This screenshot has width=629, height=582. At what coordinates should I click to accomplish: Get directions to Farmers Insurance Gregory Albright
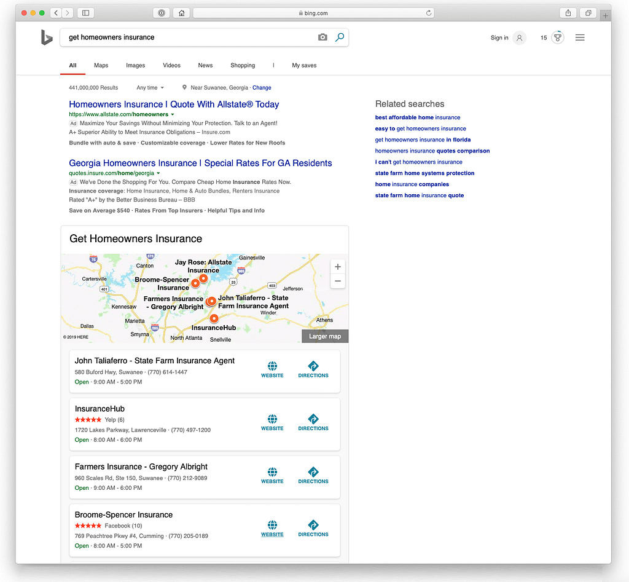click(313, 475)
